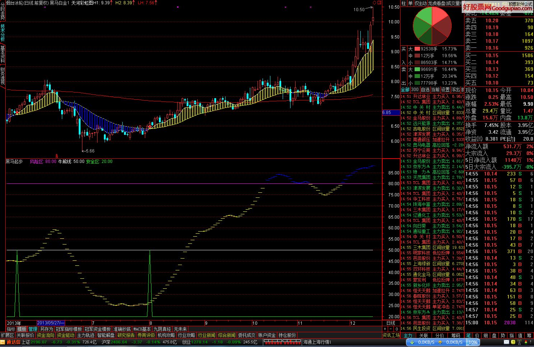
Task: Apply the 九阴真经 template
Action: click(x=162, y=329)
